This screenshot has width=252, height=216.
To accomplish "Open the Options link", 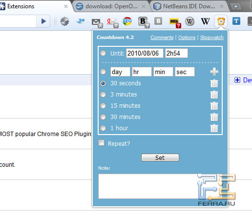I will tap(187, 38).
